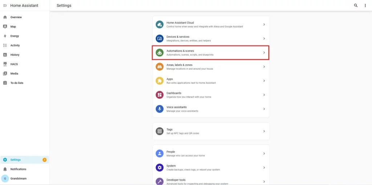Open Tags settings entry
The height and width of the screenshot is (185, 372).
coord(211,131)
